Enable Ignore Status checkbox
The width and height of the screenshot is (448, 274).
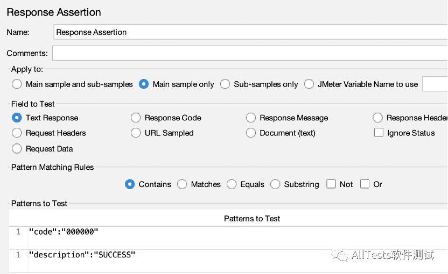coord(379,133)
